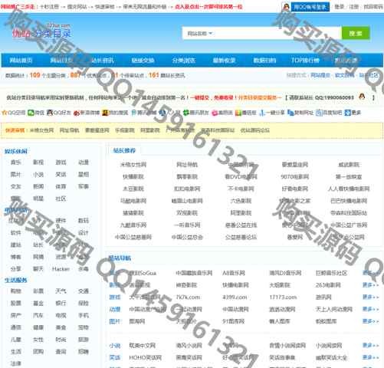Click 银行 under 生活服务
Viewport: 384px width, 368px height.
[61, 304]
